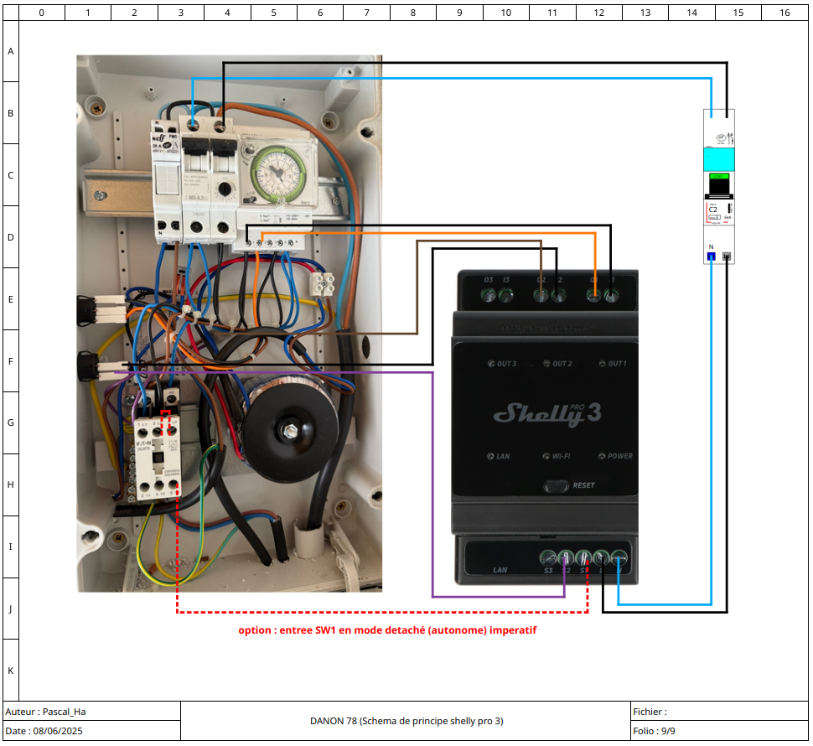813x746 pixels.
Task: Click the "Date : 08/06/2025" field
Action: click(91, 731)
